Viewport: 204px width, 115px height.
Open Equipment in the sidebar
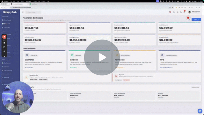click(6, 63)
